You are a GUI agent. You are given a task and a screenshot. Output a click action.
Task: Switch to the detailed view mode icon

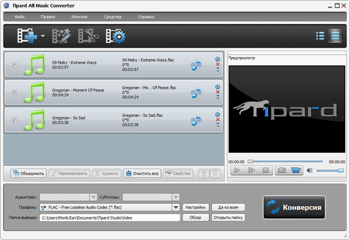pyautogui.click(x=335, y=36)
